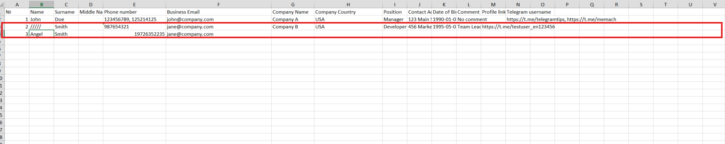Select the "https://t.me/telegramtips" Telegram cell
Screen dimensions: 725x144
tap(518, 19)
